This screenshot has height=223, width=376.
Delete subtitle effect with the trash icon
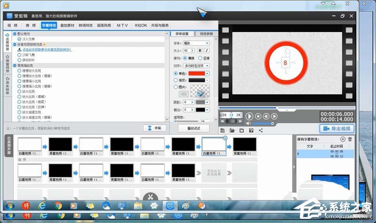point(350,139)
